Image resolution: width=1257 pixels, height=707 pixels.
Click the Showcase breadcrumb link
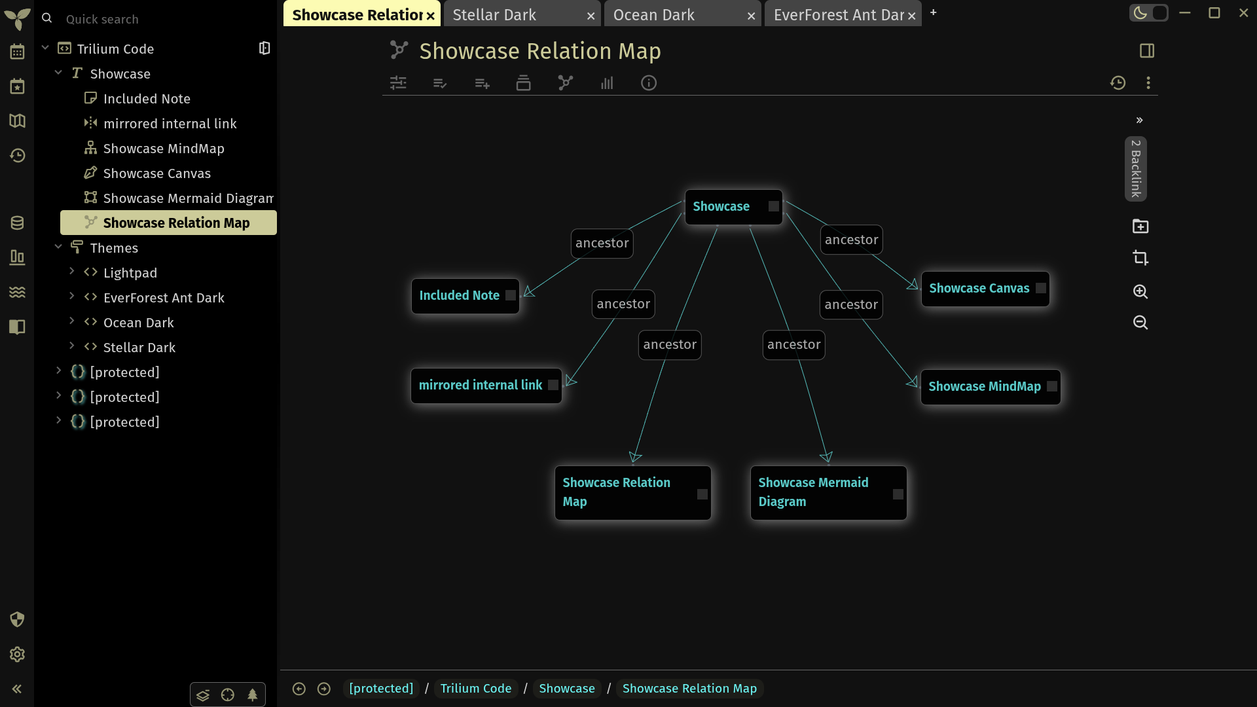[x=567, y=689]
